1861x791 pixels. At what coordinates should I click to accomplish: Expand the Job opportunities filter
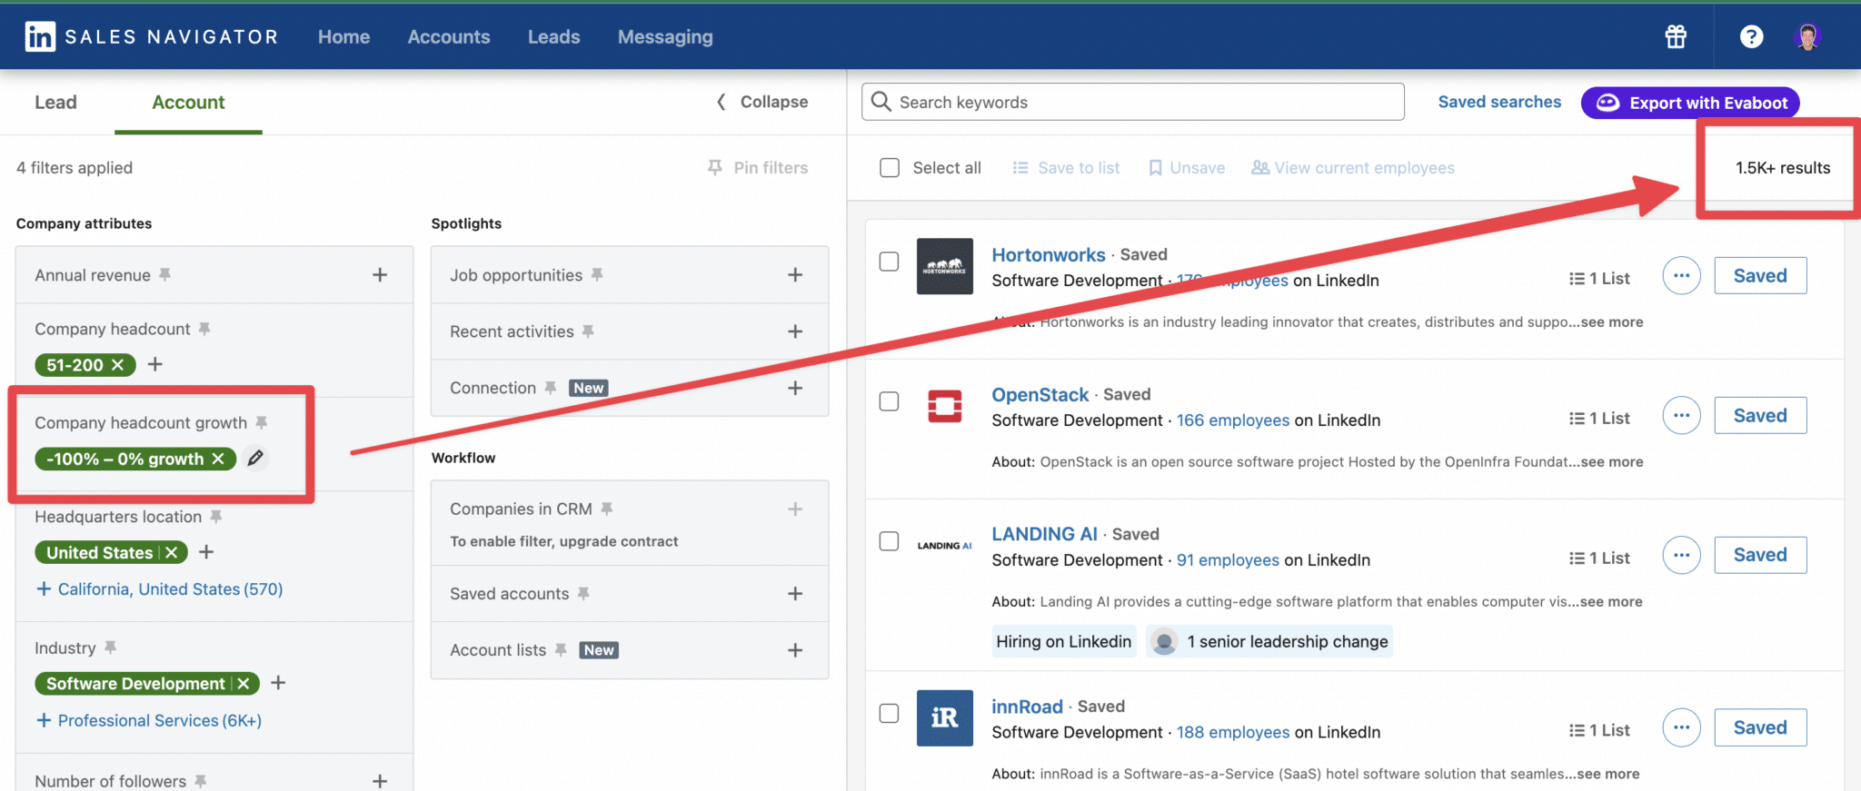[795, 274]
